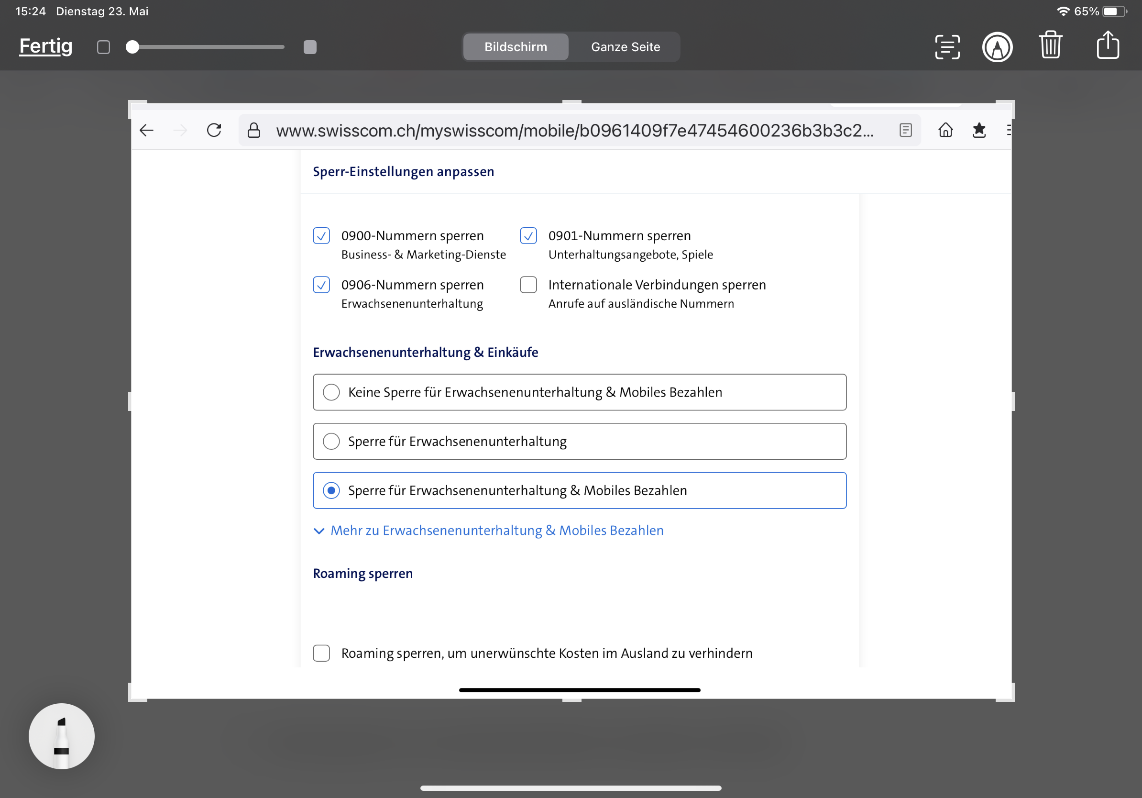The image size is (1142, 798).
Task: Check the Roaming sperren checkbox
Action: 321,653
